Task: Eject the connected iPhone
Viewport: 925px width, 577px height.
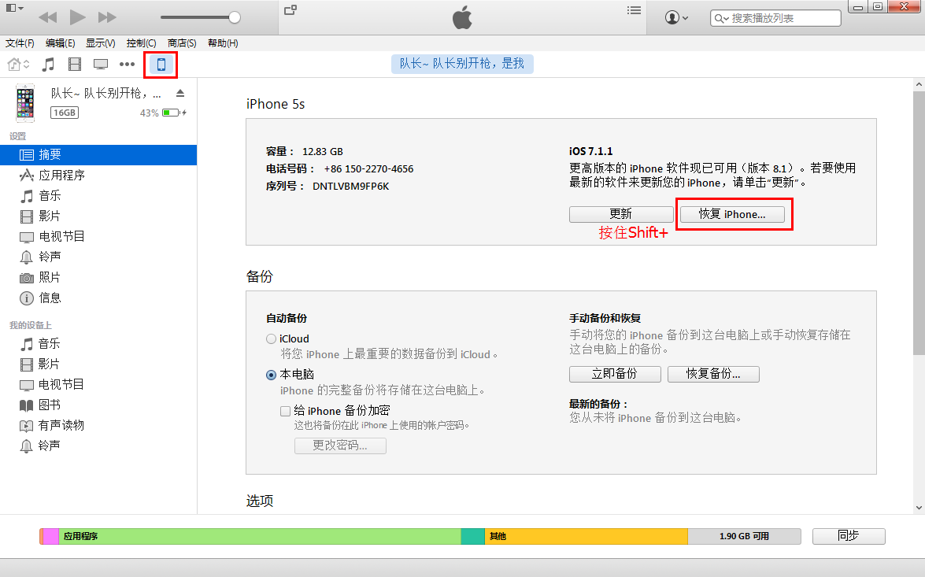Action: click(180, 93)
